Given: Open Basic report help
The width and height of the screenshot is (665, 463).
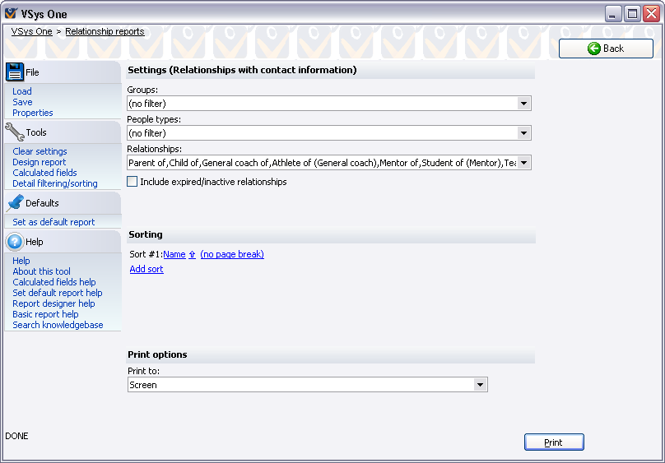Looking at the screenshot, I should (45, 314).
